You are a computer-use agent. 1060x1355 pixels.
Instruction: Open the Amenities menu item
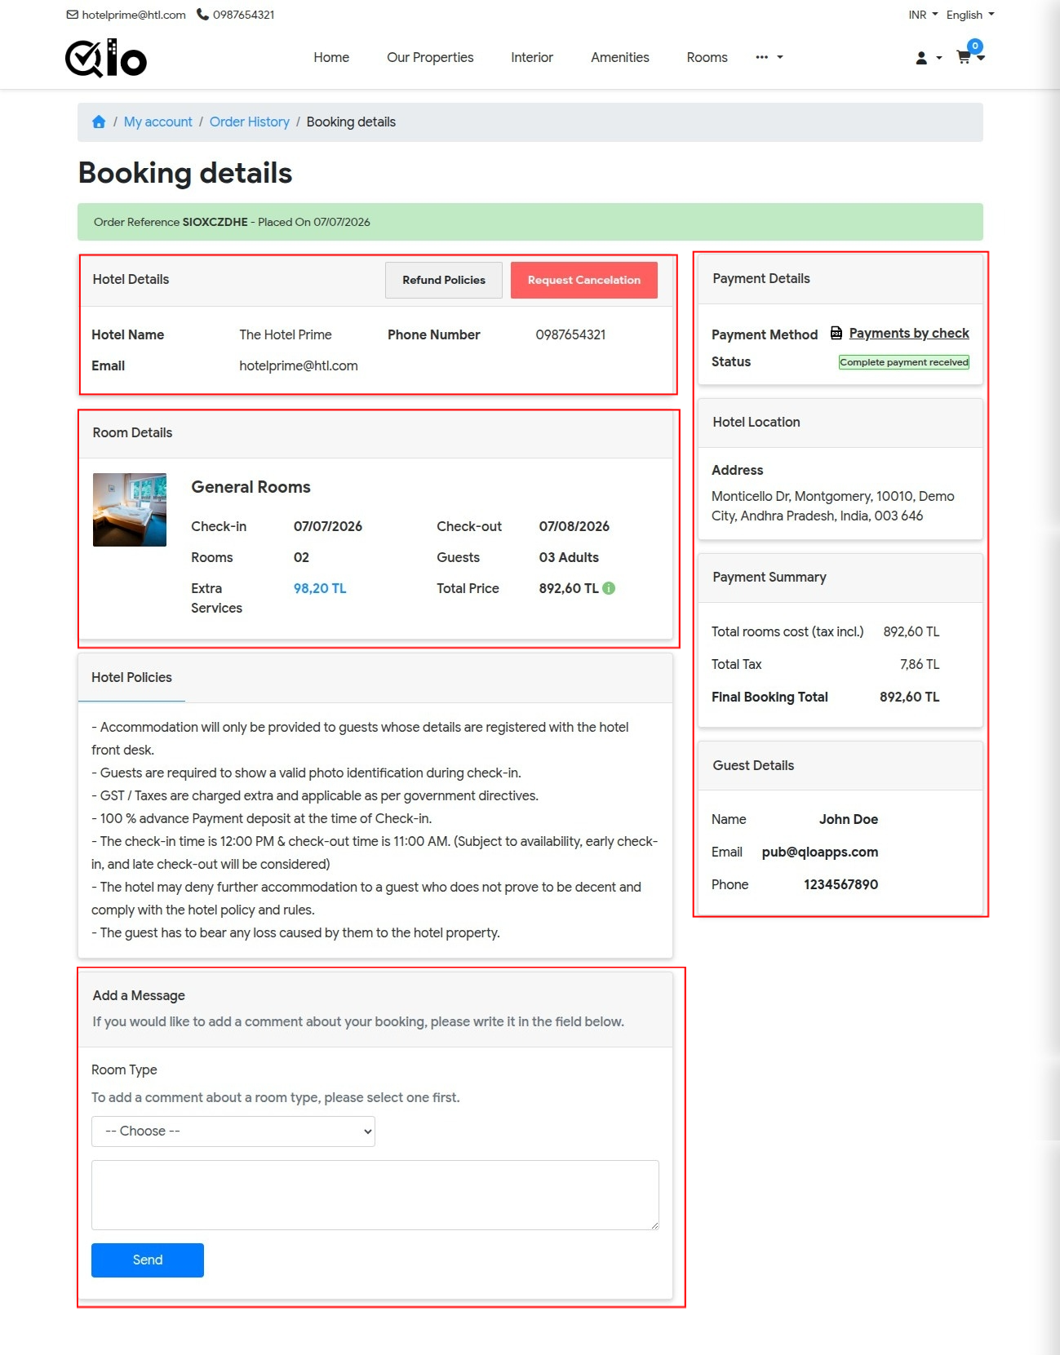pos(620,57)
